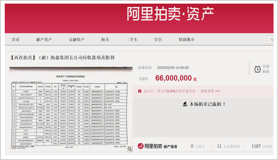Screen dimensions: 278x160
Task: View the 公告 page
Action: [158, 40]
